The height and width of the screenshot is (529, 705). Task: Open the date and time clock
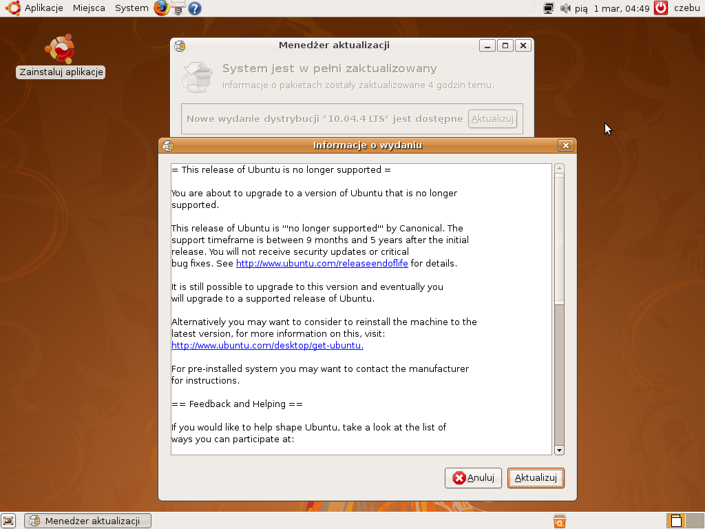[612, 8]
